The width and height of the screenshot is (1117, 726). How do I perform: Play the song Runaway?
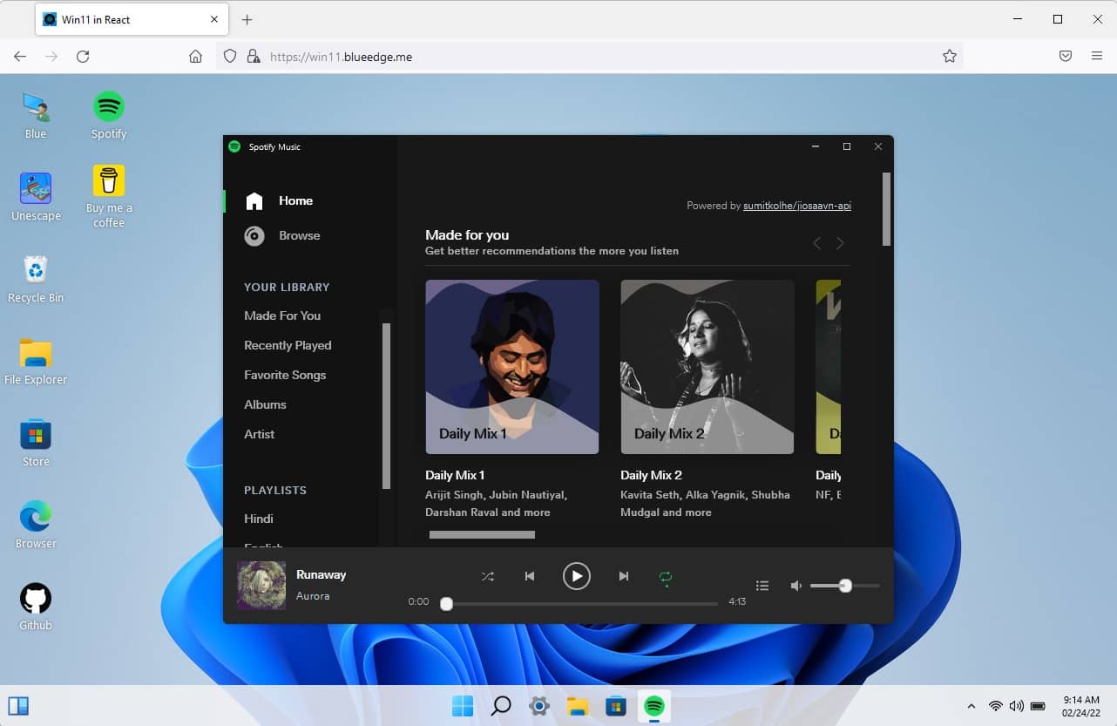576,576
